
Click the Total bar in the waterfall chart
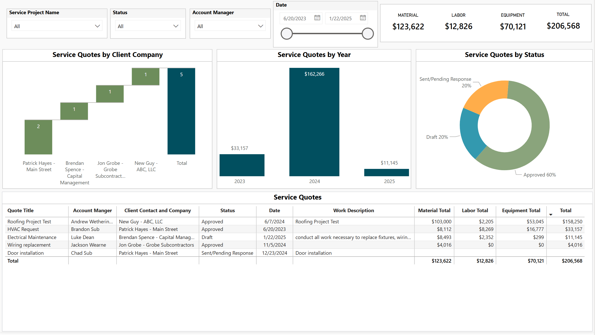click(181, 111)
